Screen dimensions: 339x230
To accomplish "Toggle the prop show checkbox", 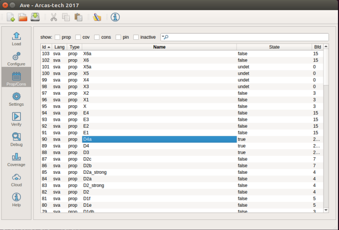I will 57,37.
